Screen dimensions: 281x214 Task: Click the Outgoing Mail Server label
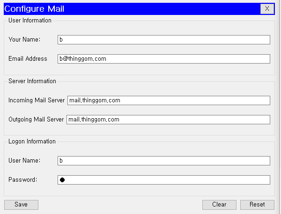36,120
